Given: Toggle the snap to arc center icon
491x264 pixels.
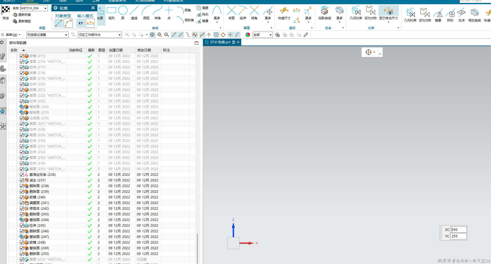Looking at the screenshot, I should (216, 35).
